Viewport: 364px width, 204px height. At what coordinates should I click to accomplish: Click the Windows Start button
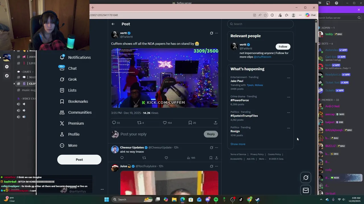point(106,199)
